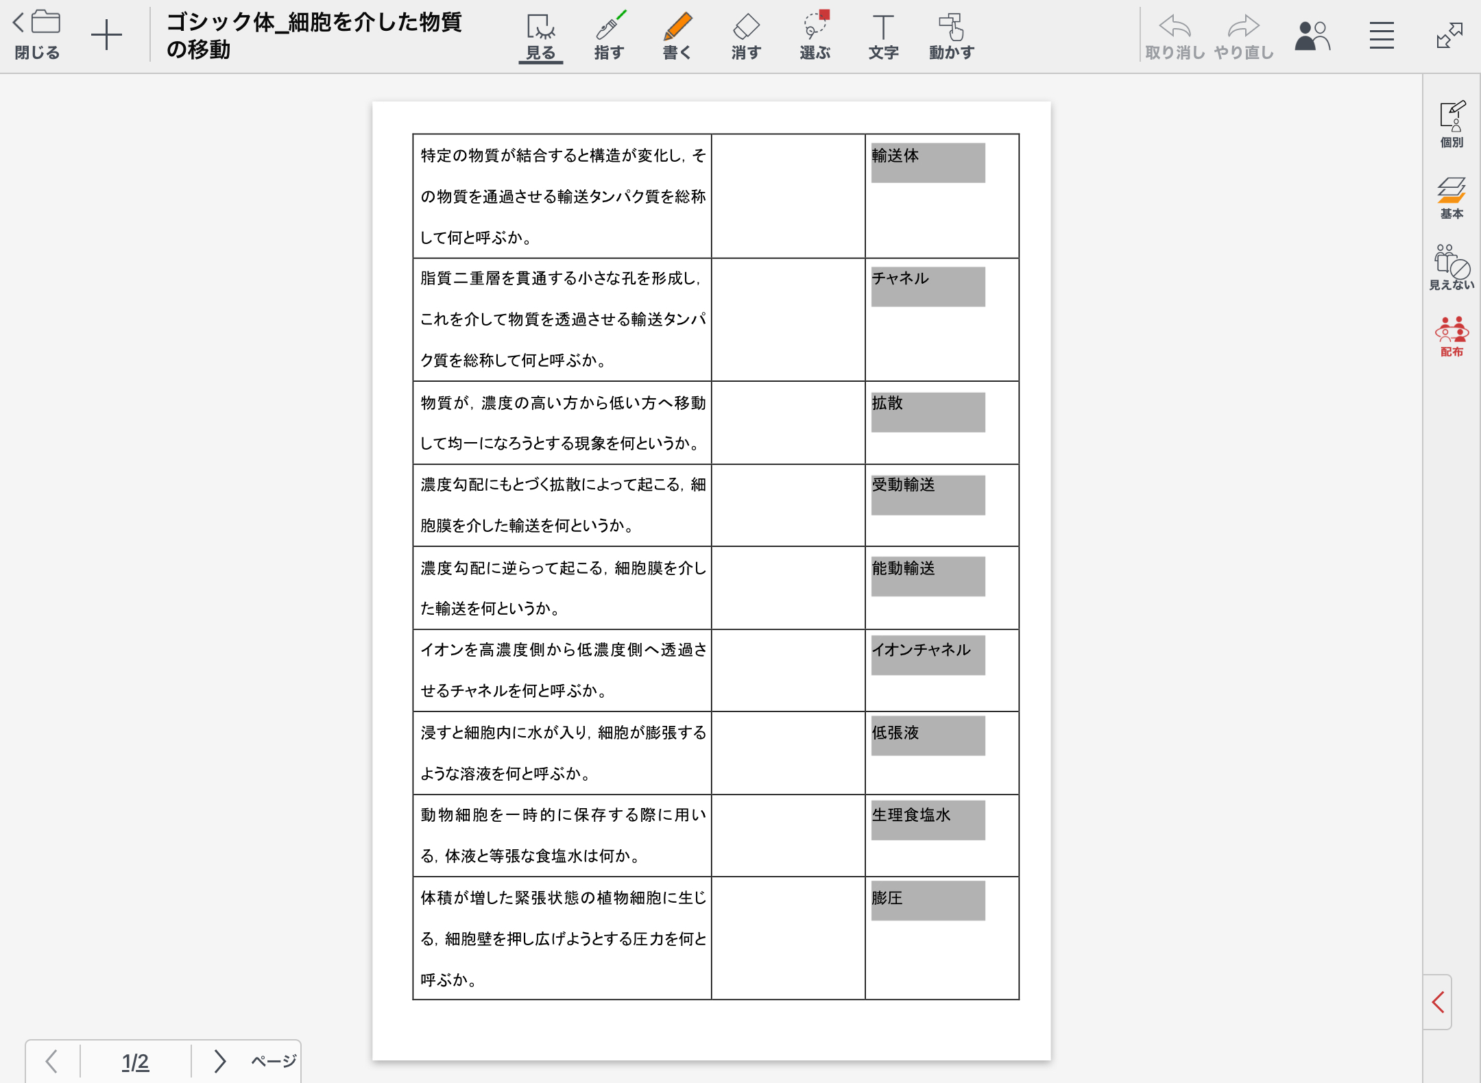Select the 見る (view) tool
Viewport: 1481px width, 1083px height.
pyautogui.click(x=540, y=36)
